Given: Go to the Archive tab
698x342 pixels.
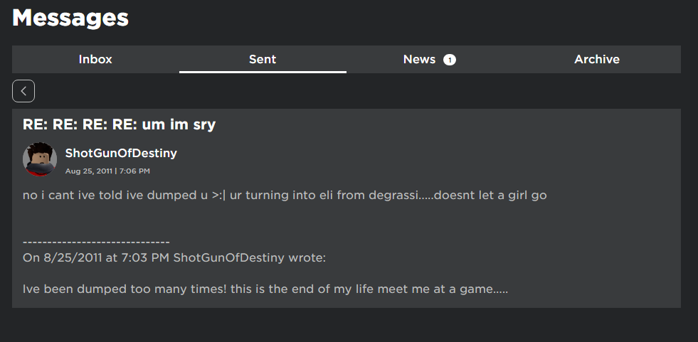Looking at the screenshot, I should pyautogui.click(x=597, y=60).
